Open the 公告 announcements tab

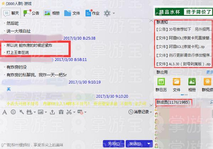[x=31, y=13]
